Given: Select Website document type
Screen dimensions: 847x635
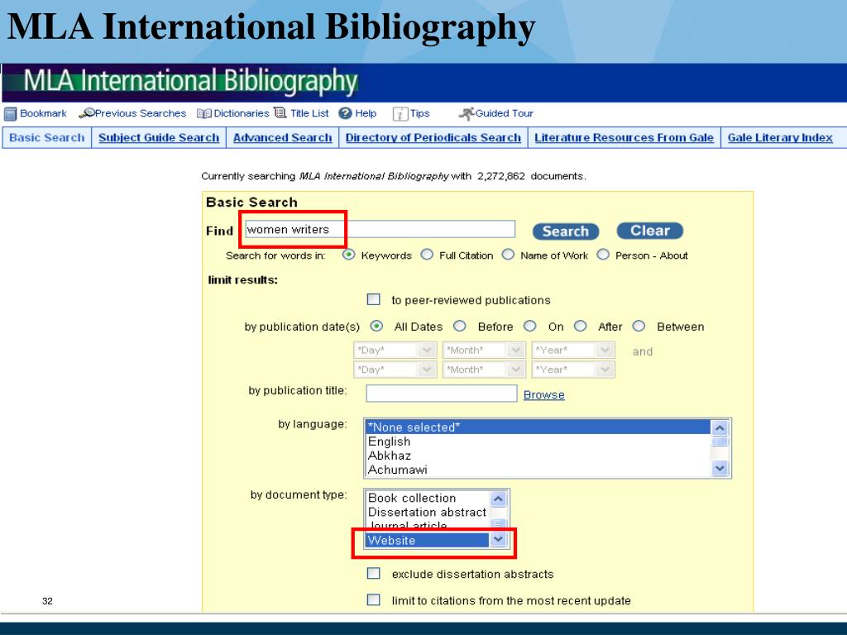Looking at the screenshot, I should 428,540.
